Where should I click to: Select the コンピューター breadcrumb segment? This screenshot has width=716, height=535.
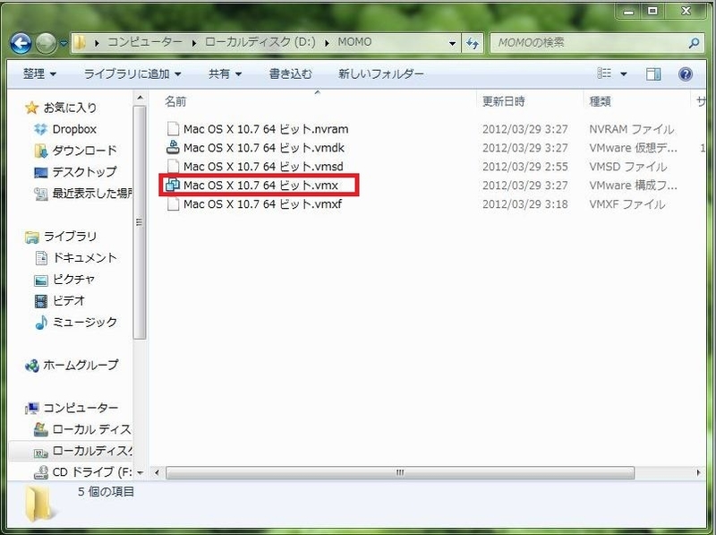145,42
